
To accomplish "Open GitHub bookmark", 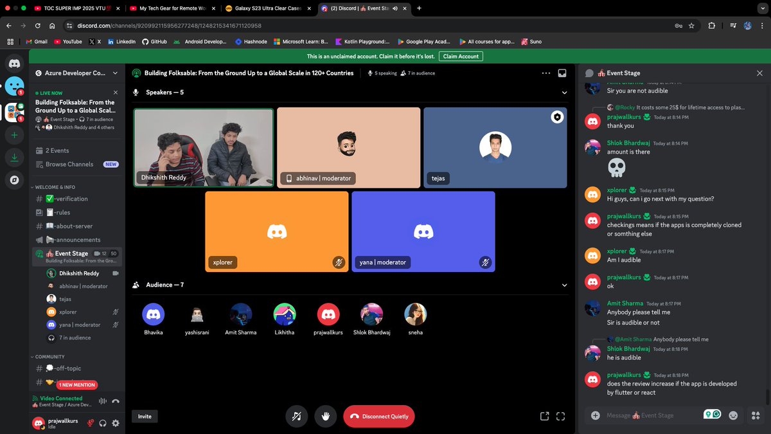I will coord(154,42).
